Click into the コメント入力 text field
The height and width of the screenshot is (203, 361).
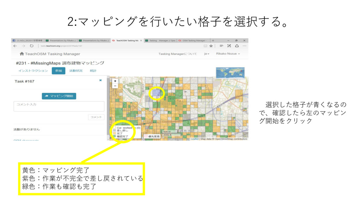tap(59, 106)
